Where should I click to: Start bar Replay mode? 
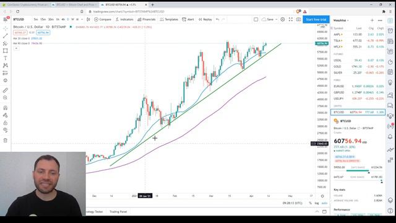tap(205, 19)
